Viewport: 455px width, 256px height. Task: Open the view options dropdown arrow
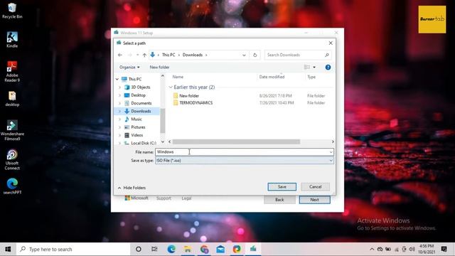[314, 68]
